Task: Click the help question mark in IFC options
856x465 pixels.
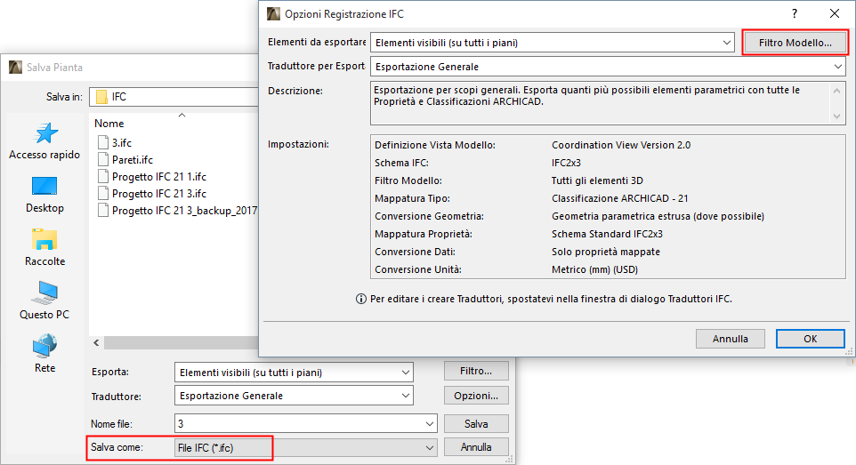Action: pos(795,13)
